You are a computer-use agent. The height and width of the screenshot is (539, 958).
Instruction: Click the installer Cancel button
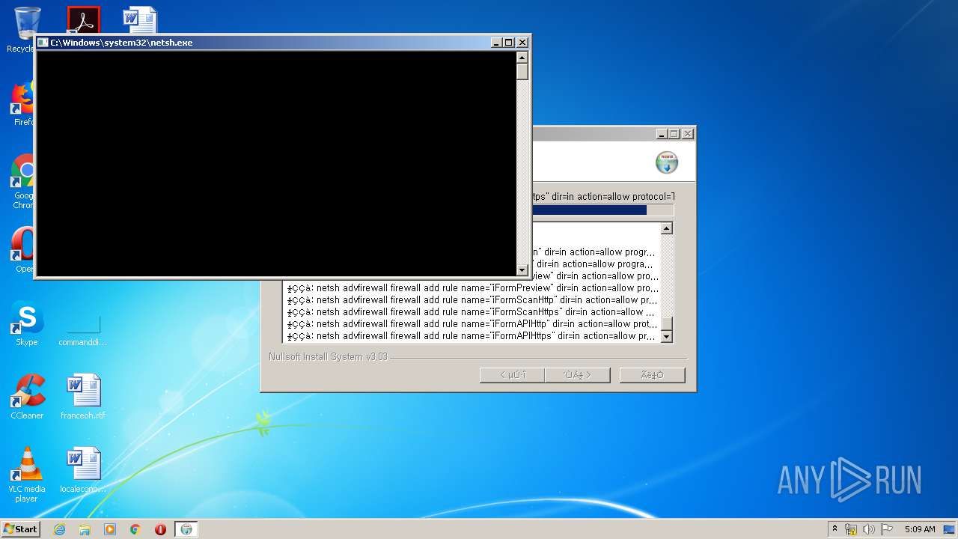[x=652, y=375]
